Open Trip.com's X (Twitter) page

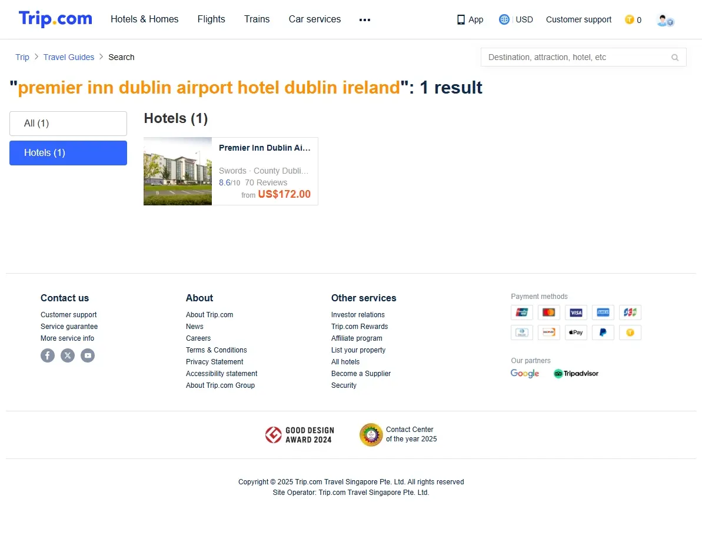pyautogui.click(x=68, y=355)
